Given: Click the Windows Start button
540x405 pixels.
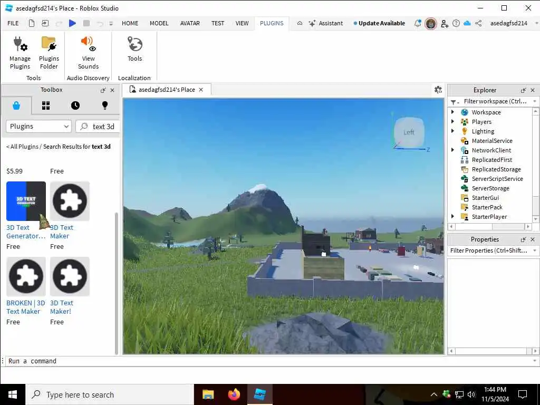Looking at the screenshot, I should click(13, 394).
